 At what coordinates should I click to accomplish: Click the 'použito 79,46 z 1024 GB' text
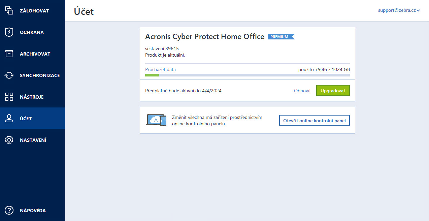tap(324, 70)
